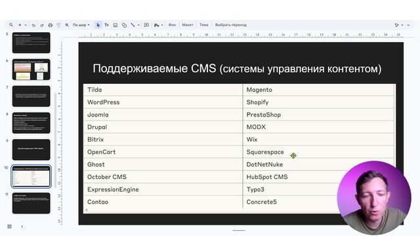This screenshot has height=236, width=420.
Task: Select the text box tool
Action: pyautogui.click(x=106, y=25)
